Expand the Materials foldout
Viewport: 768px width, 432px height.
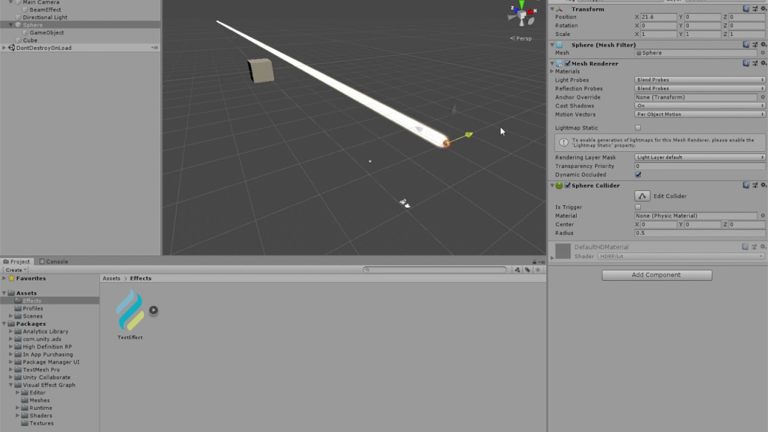coord(552,71)
